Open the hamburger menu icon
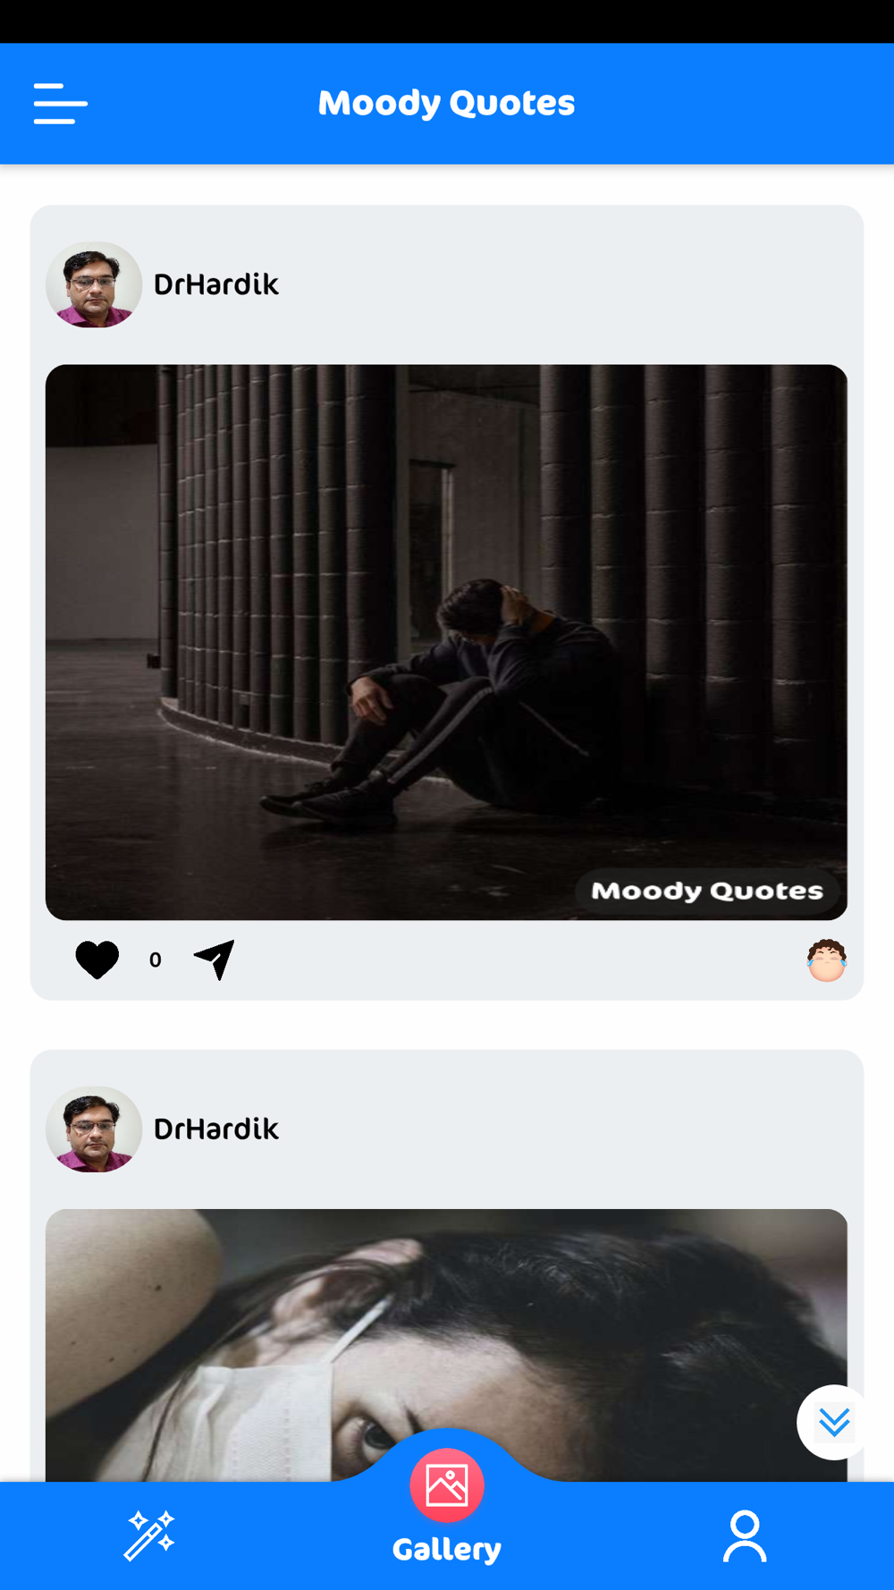The height and width of the screenshot is (1590, 894). point(61,104)
